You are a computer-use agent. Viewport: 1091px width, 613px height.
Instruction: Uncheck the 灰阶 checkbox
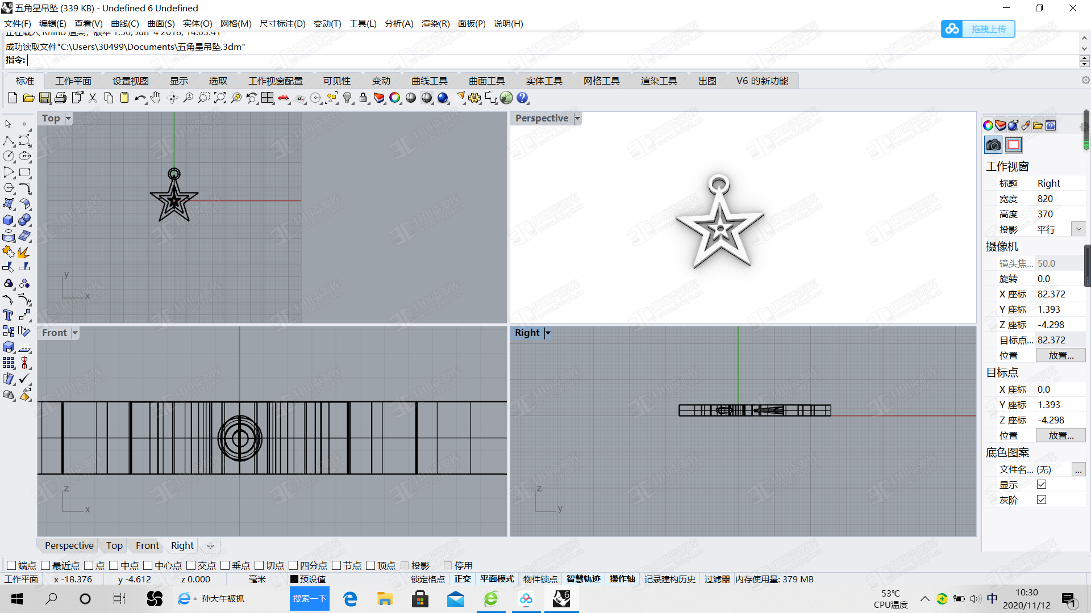pyautogui.click(x=1041, y=499)
